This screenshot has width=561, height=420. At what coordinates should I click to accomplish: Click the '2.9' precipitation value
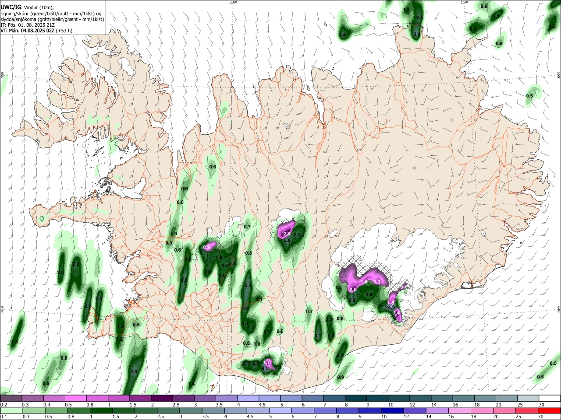352,301
